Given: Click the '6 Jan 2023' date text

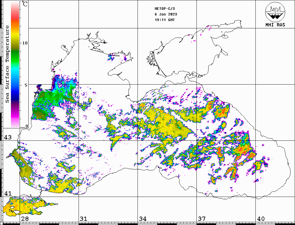Looking at the screenshot, I should [166, 14].
